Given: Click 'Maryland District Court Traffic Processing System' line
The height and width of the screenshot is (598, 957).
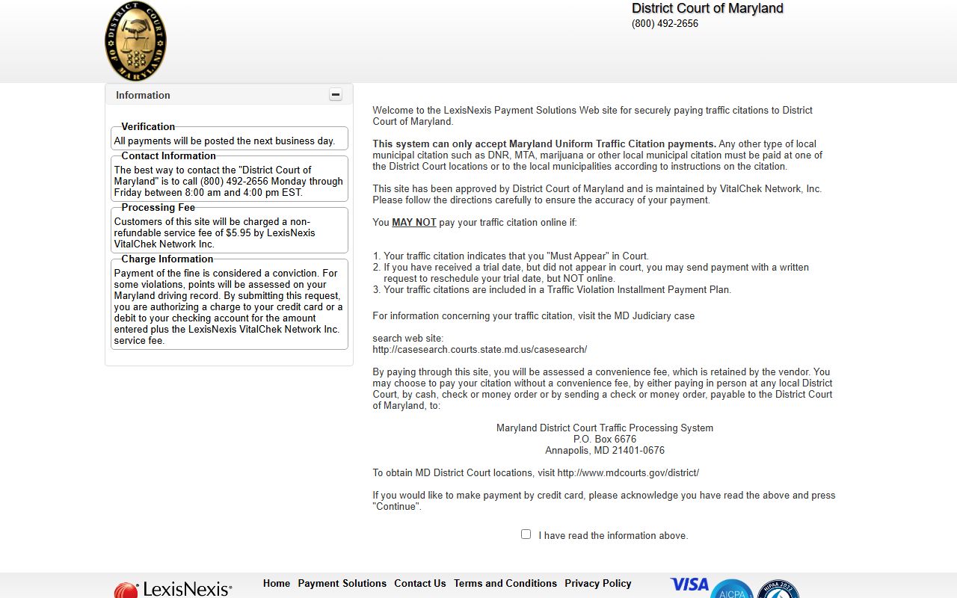Looking at the screenshot, I should [x=605, y=428].
